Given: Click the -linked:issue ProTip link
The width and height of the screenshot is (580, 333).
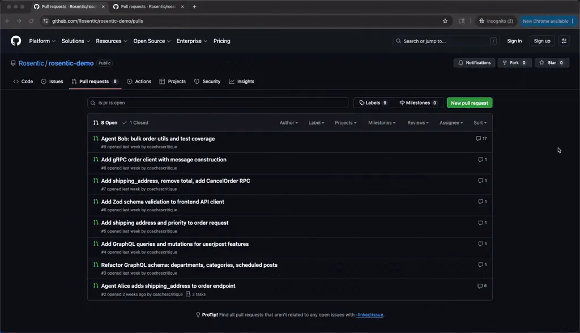Looking at the screenshot, I should point(370,315).
